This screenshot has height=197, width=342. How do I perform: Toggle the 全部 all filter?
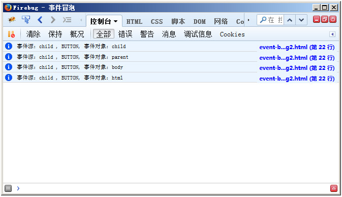click(x=104, y=34)
